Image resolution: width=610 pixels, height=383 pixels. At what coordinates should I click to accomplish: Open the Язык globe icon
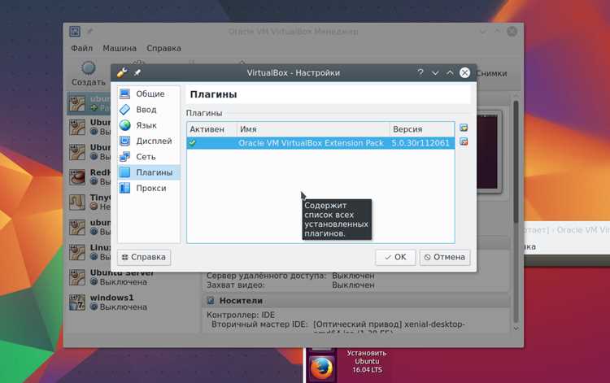pyautogui.click(x=125, y=125)
